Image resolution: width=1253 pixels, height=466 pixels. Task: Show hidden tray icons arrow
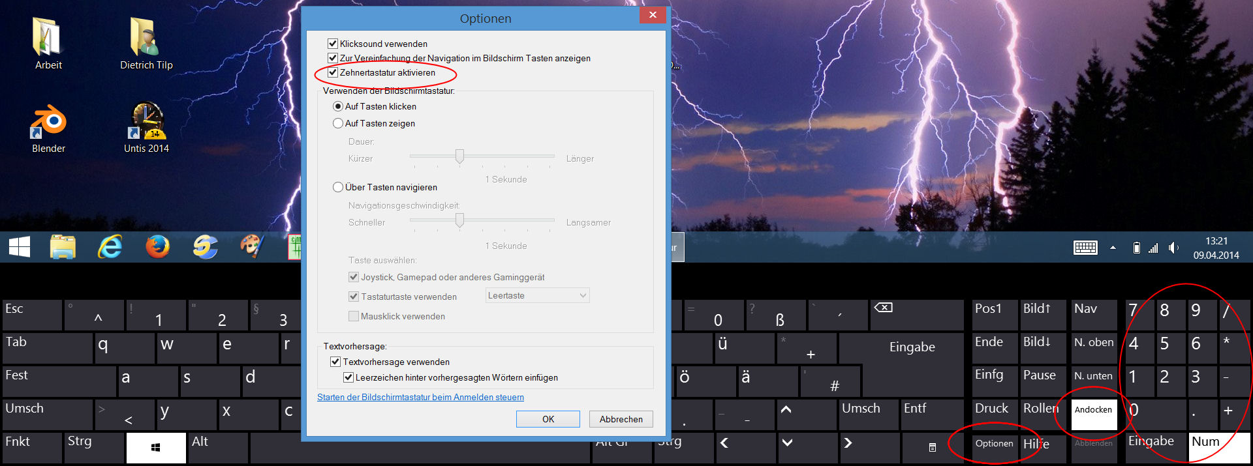[x=1113, y=248]
